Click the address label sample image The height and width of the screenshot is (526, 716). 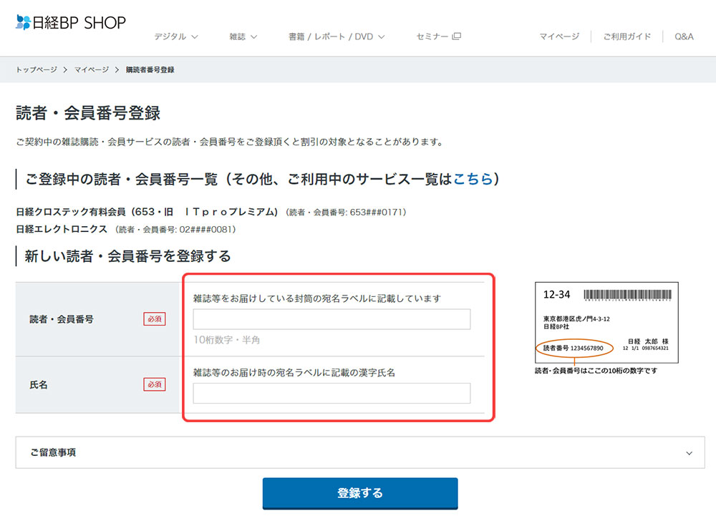(606, 322)
